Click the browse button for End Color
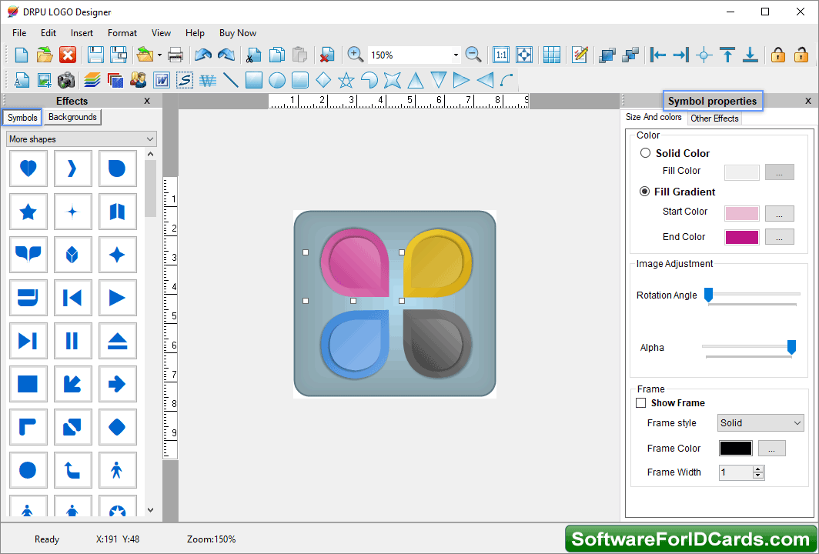819x554 pixels. pyautogui.click(x=779, y=236)
